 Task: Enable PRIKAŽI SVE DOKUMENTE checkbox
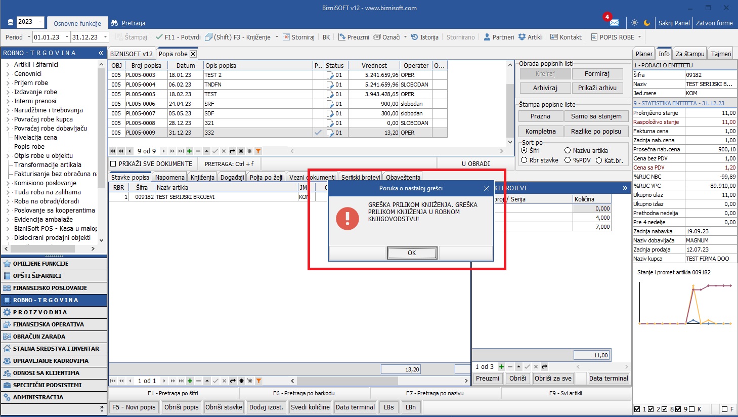click(113, 164)
